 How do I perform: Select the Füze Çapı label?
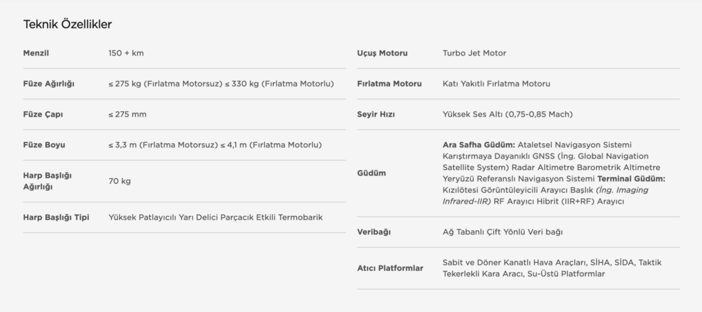pos(43,114)
